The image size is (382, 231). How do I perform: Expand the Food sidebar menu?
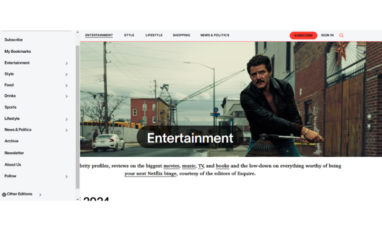[x=67, y=85]
